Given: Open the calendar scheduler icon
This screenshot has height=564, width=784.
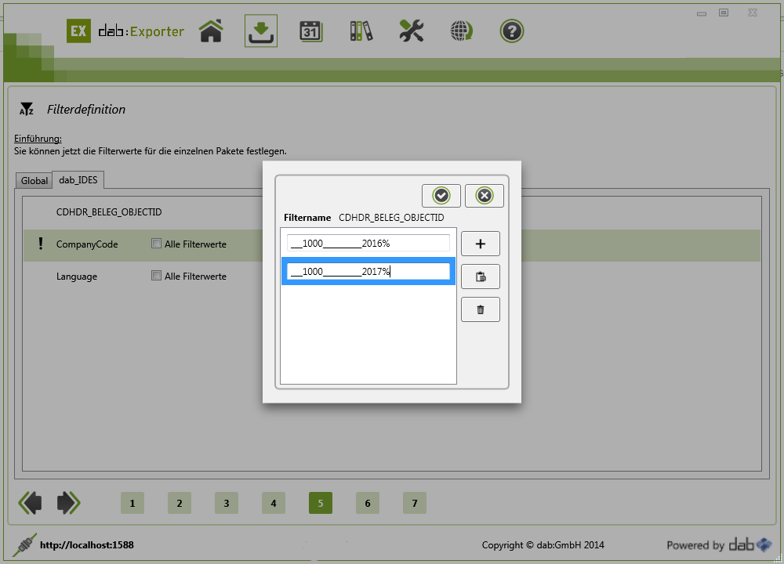Looking at the screenshot, I should point(311,31).
